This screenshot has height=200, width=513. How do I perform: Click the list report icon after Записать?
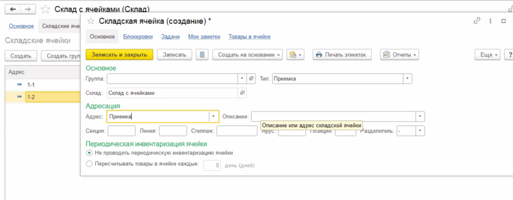click(202, 54)
